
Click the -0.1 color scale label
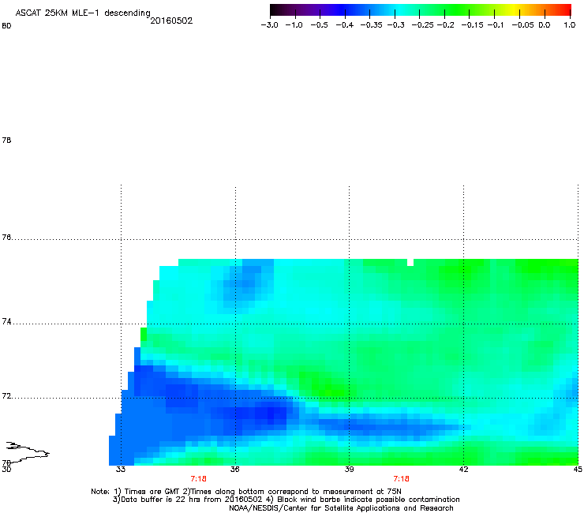tap(496, 25)
